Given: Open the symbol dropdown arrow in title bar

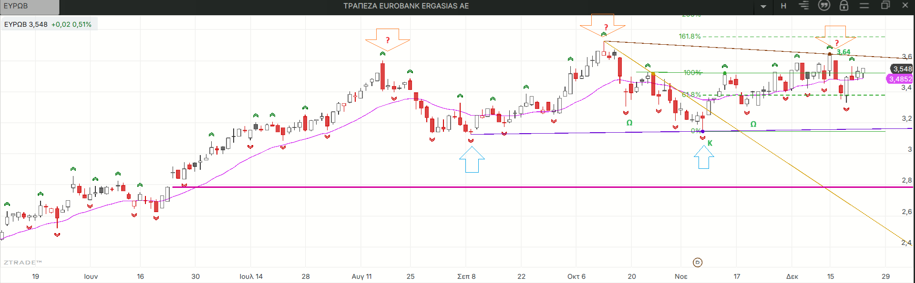Looking at the screenshot, I should coord(763,7).
